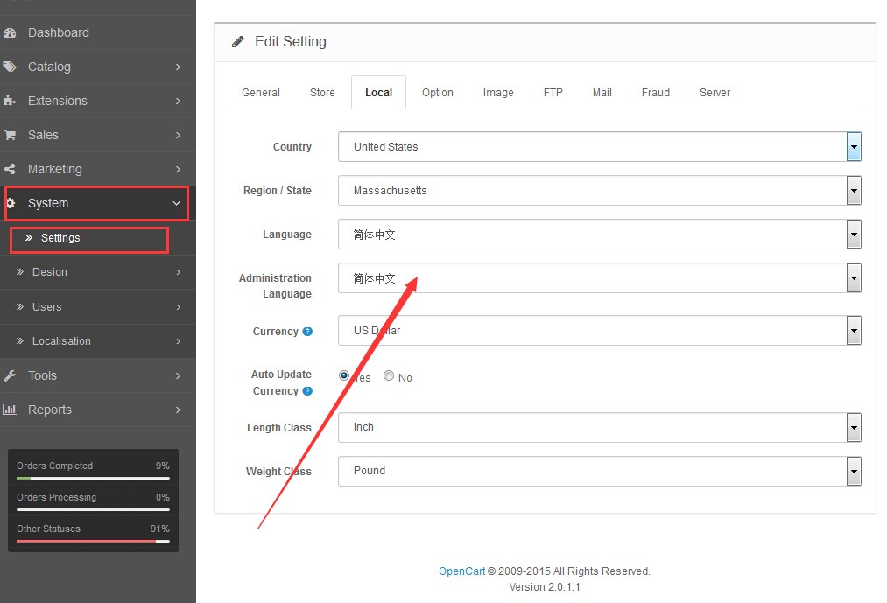Expand the Tools menu chevron

point(179,375)
